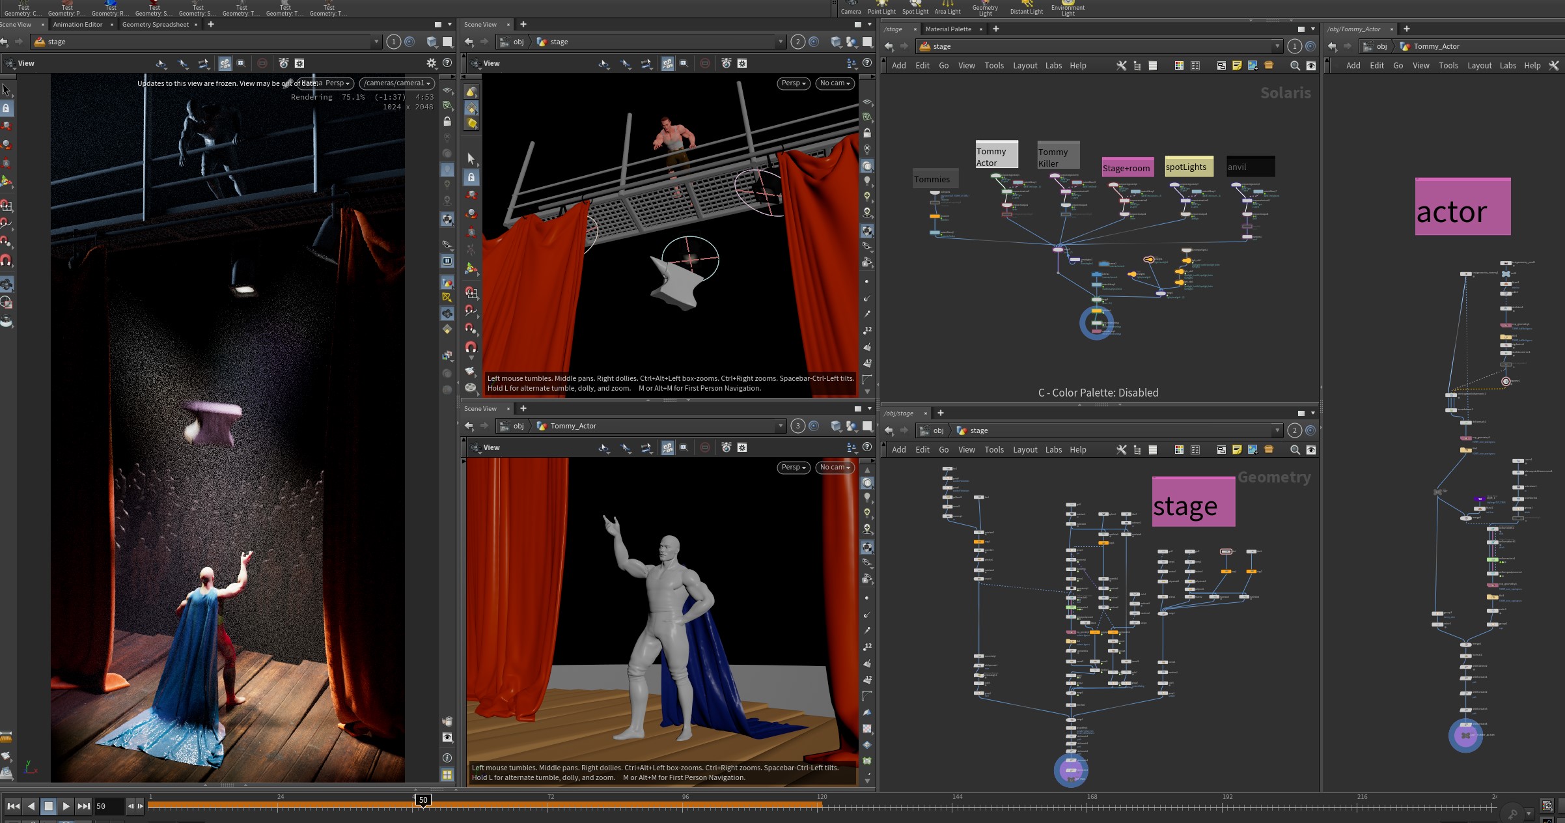Add a sticky note in the /stage network editor
The image size is (1565, 823).
click(x=1237, y=66)
